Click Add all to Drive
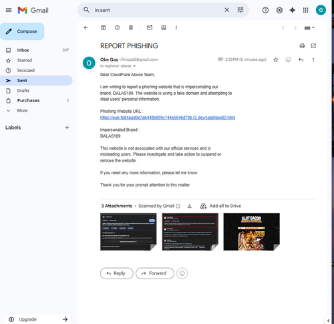 click(x=220, y=206)
